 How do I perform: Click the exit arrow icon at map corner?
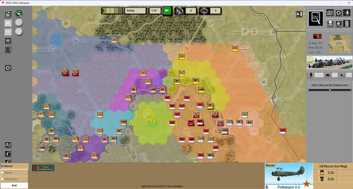point(299,14)
